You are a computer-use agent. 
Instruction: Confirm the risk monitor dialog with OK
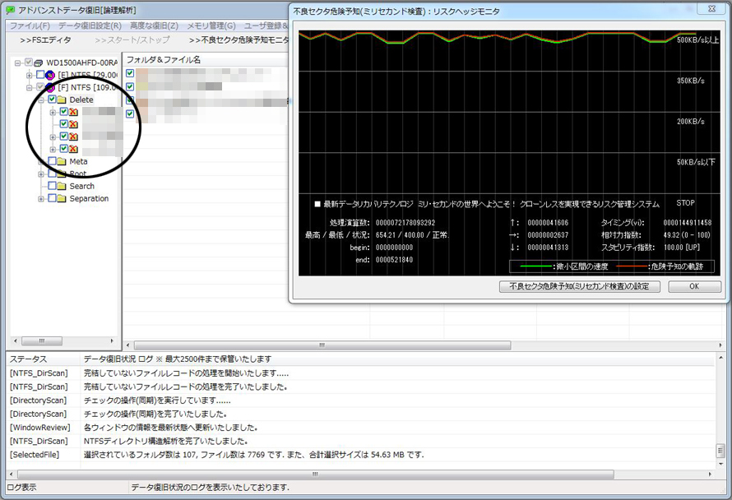point(694,286)
